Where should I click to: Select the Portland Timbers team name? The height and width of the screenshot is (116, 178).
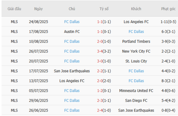pyautogui.click(x=136, y=41)
